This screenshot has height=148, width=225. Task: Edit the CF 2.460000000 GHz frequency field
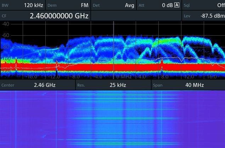(x=45, y=16)
